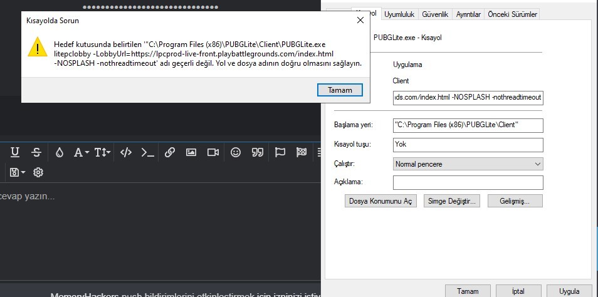Click the target field ending with -nothreadtimeout
Screen dimensions: 598x297
(x=468, y=97)
